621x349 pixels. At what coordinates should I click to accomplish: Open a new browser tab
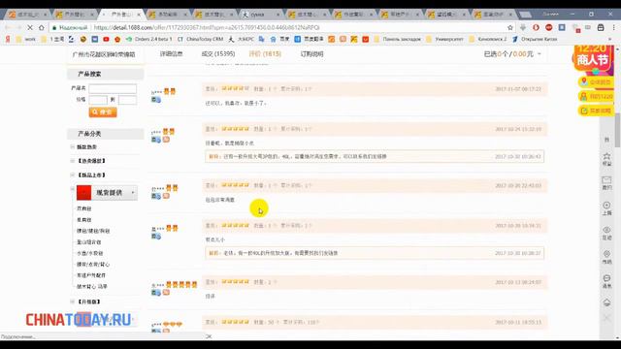[525, 15]
